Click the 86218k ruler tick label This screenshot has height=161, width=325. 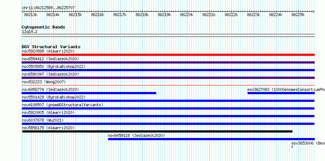(142, 15)
